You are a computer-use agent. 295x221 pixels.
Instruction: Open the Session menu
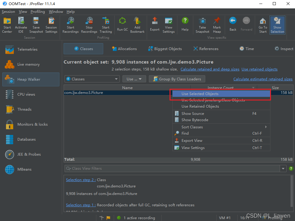point(8,12)
